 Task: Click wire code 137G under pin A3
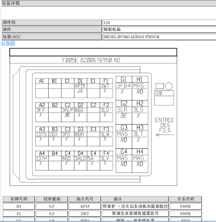[41, 134]
